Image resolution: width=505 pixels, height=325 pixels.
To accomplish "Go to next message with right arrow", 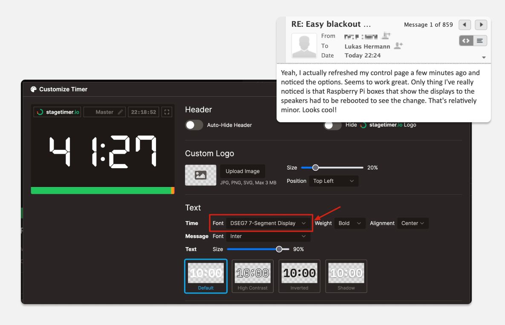I will coord(481,25).
